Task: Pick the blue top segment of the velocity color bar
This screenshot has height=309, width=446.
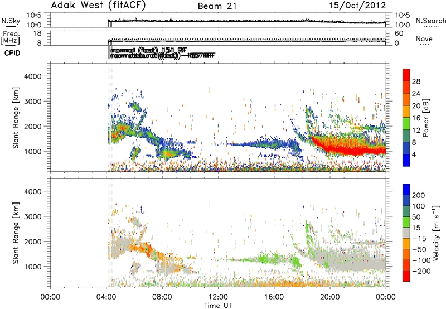Action: [406, 190]
